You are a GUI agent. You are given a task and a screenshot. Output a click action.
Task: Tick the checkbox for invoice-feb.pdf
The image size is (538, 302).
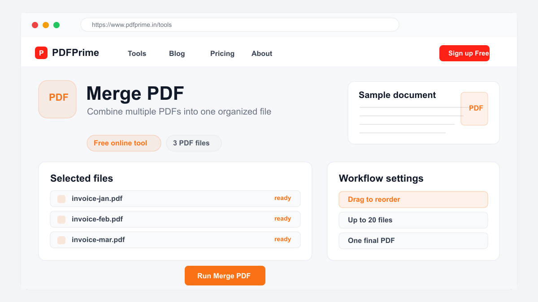tap(61, 220)
